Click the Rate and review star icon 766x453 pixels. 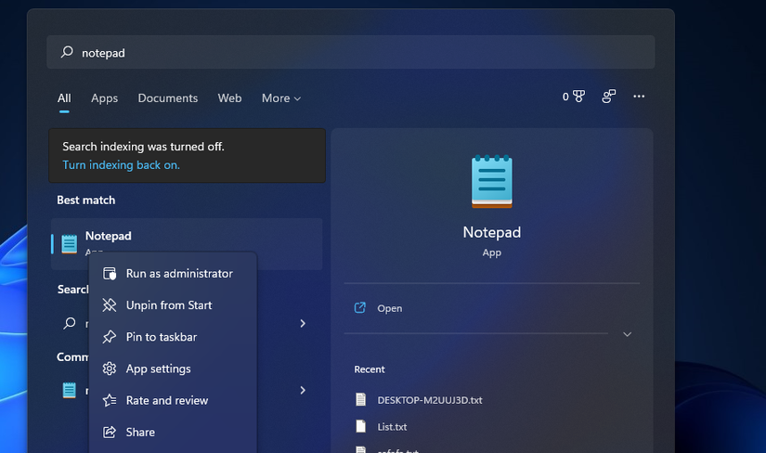click(x=110, y=400)
